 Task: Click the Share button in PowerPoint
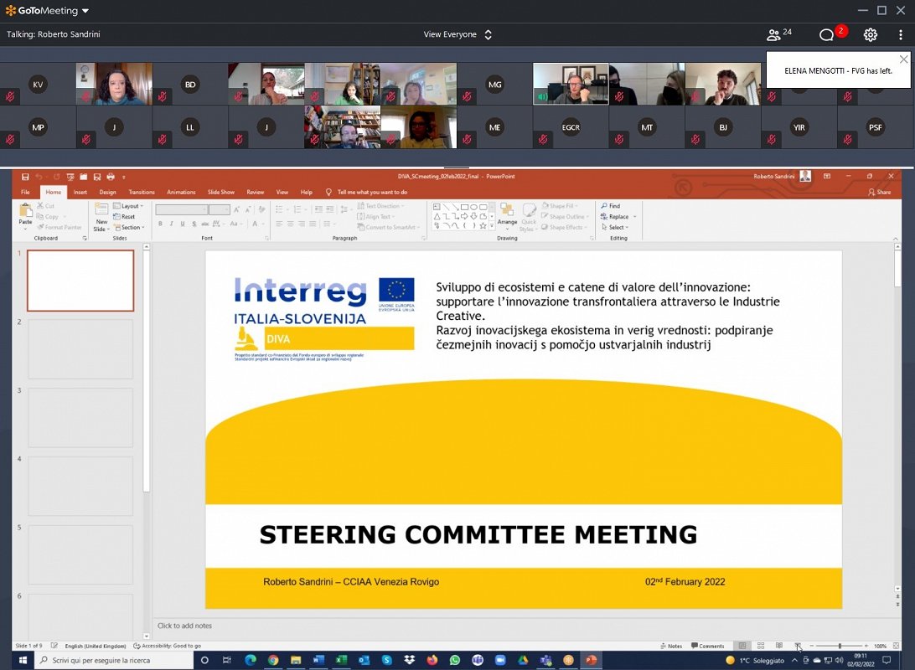(880, 192)
